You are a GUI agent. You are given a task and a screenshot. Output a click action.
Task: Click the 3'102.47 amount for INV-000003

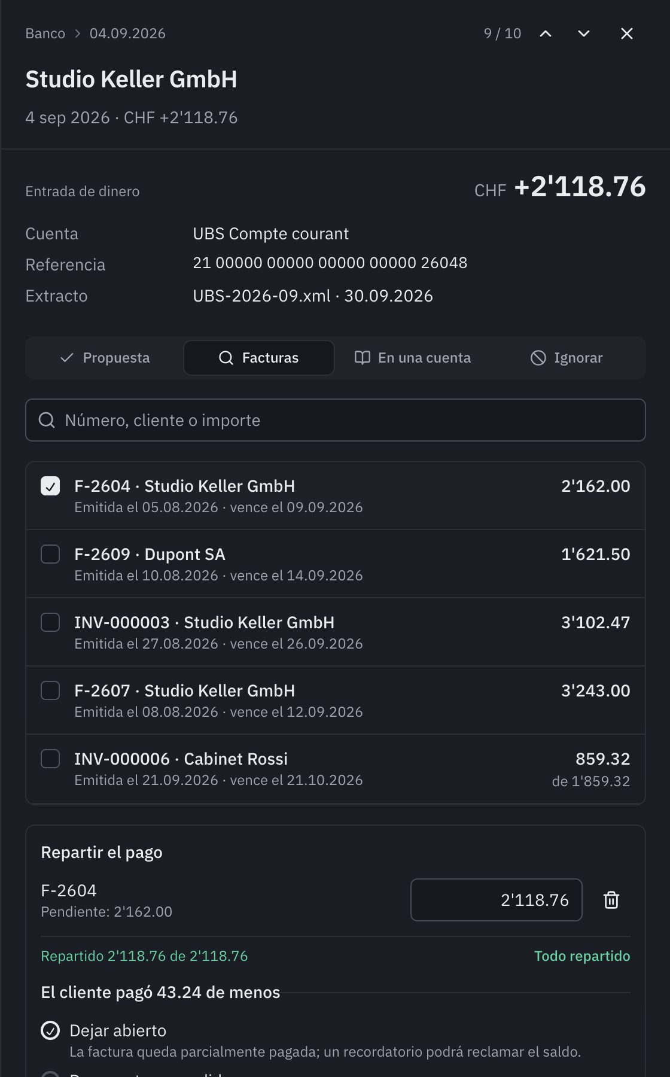[x=596, y=622]
